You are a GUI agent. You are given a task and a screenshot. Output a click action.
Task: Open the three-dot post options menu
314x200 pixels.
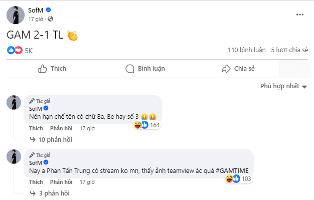pos(300,15)
